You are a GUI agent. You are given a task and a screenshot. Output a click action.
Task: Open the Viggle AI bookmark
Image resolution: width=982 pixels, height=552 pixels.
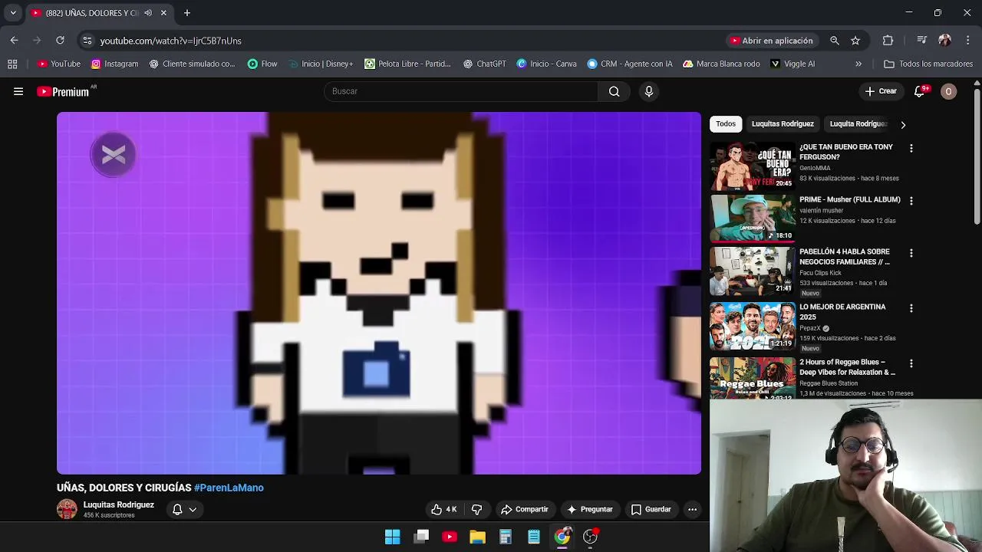pyautogui.click(x=793, y=64)
